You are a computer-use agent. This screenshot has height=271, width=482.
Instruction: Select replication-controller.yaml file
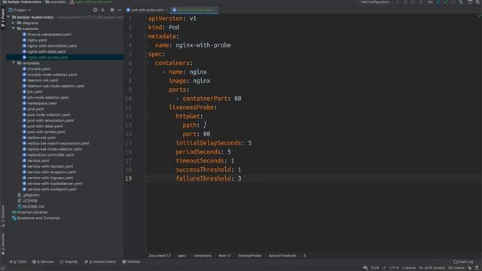point(50,155)
